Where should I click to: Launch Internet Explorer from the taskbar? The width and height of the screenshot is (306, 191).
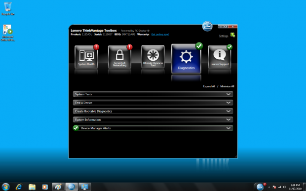point(19,187)
